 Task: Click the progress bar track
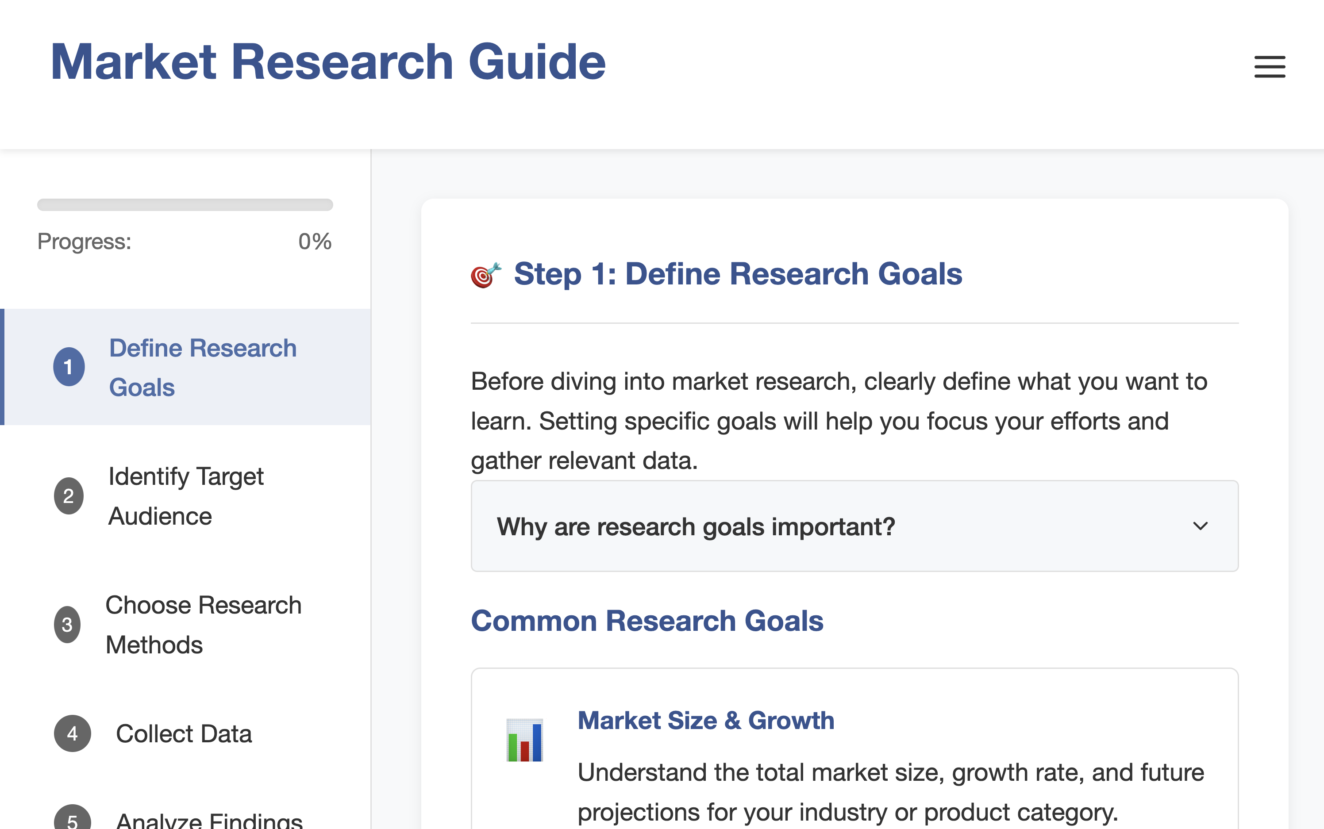tap(185, 205)
